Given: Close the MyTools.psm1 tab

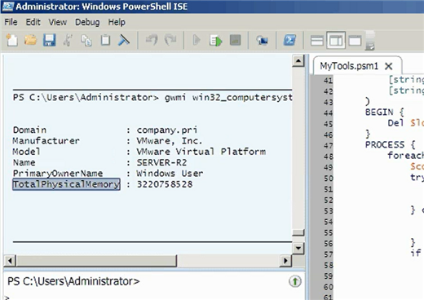Looking at the screenshot, I should point(389,66).
